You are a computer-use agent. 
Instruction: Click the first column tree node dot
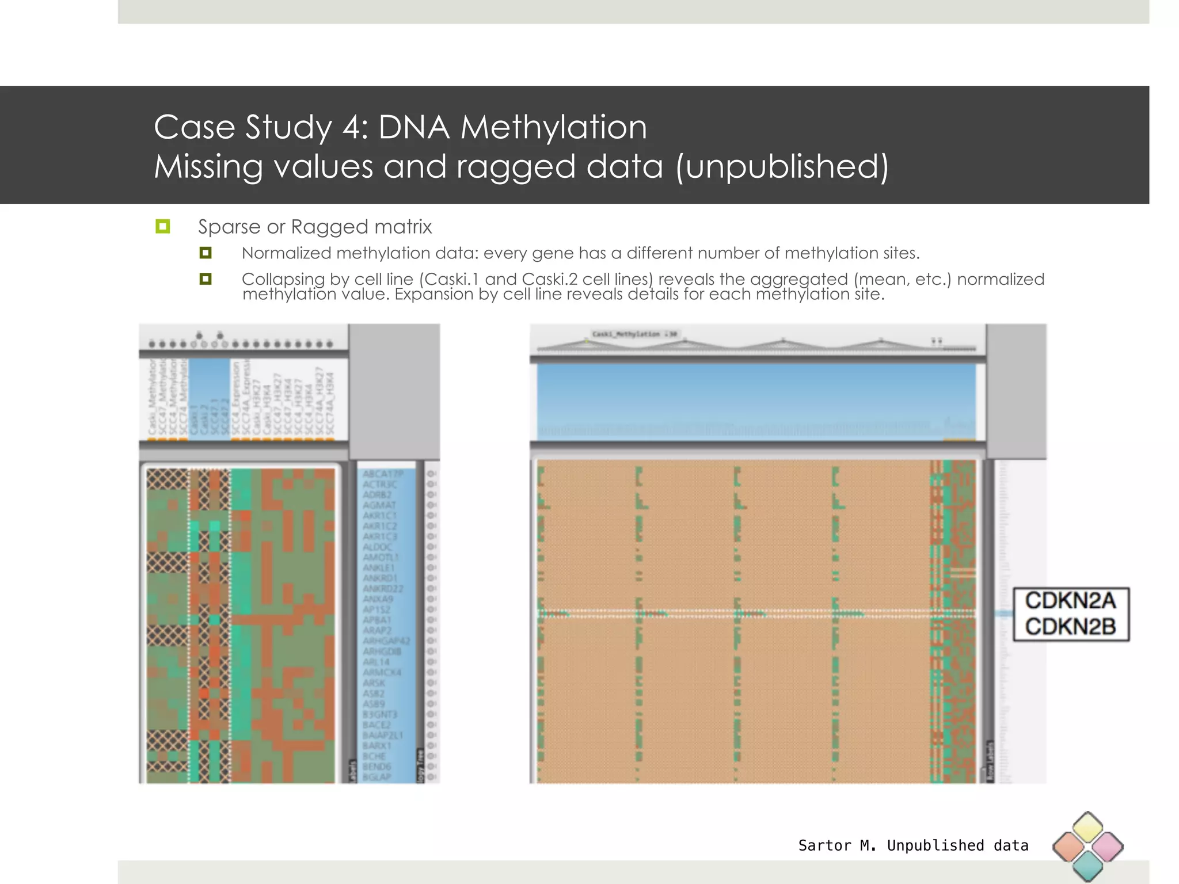coord(152,344)
